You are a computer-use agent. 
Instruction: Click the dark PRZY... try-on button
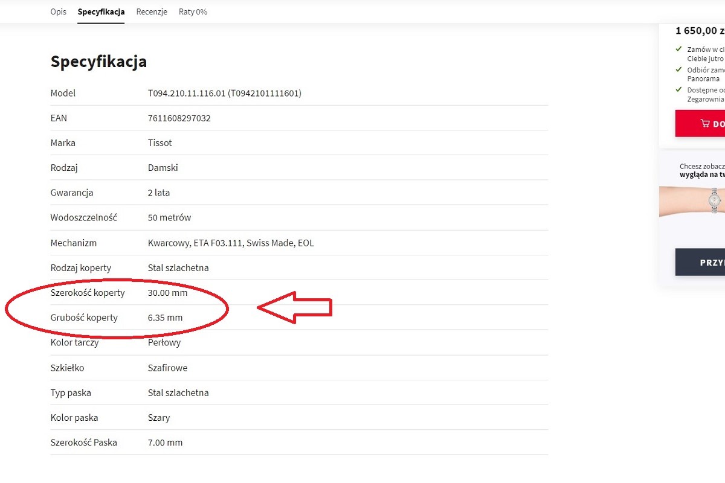click(700, 262)
